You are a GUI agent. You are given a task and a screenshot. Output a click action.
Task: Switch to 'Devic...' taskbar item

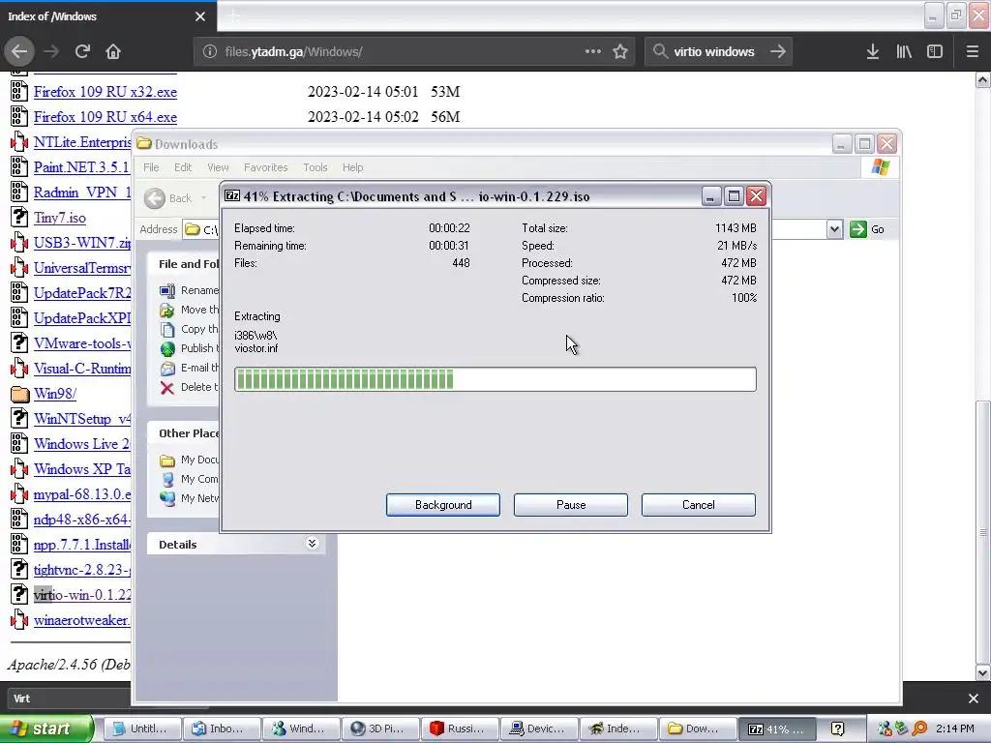pyautogui.click(x=538, y=728)
